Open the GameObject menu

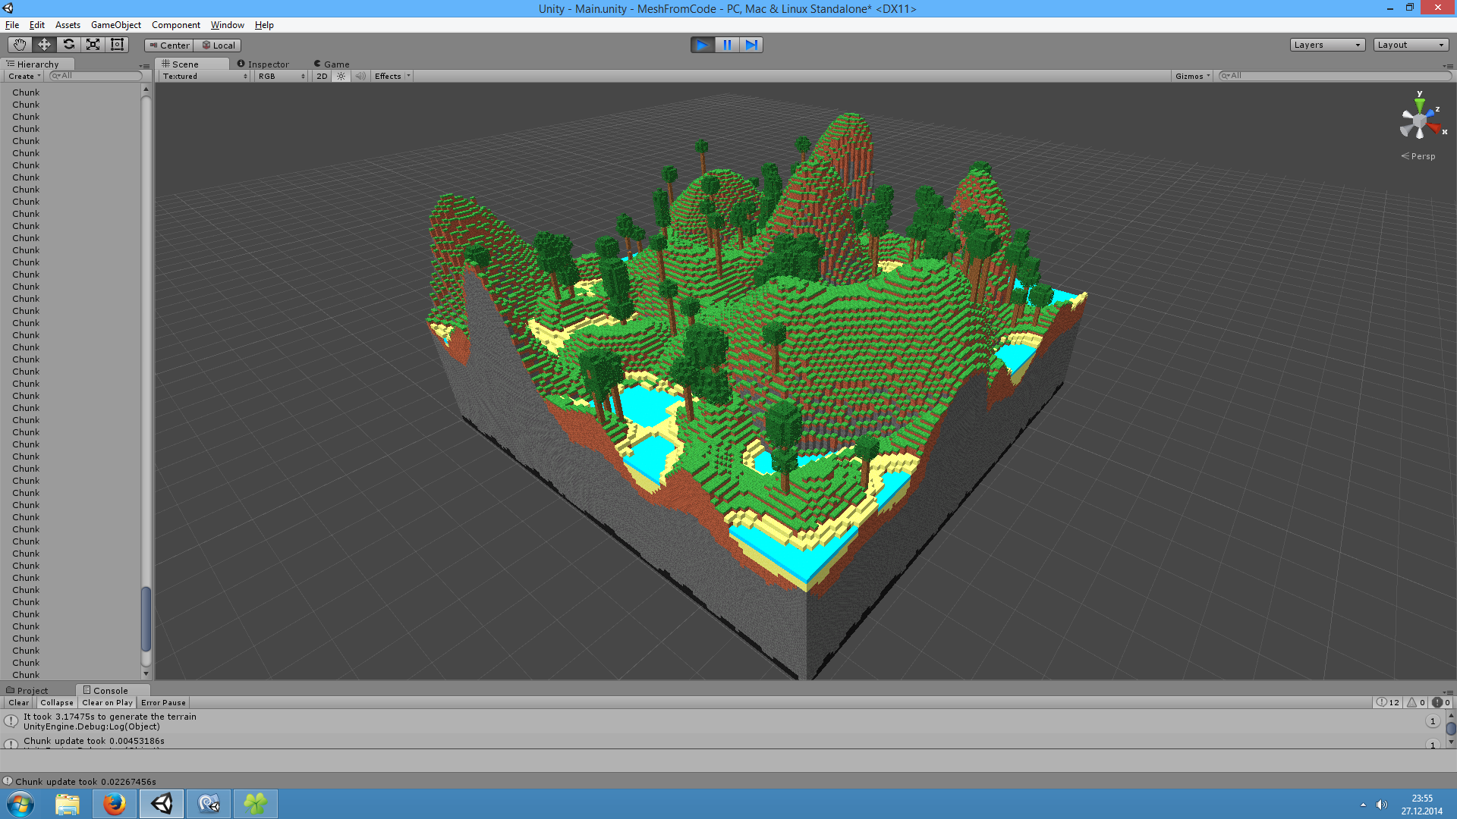tap(115, 25)
